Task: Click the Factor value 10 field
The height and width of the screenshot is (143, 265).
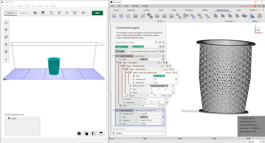Action: pos(154,99)
